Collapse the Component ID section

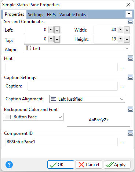130,133
